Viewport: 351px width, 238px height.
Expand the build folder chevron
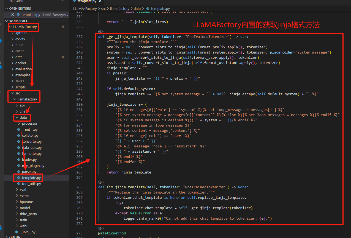13,45
